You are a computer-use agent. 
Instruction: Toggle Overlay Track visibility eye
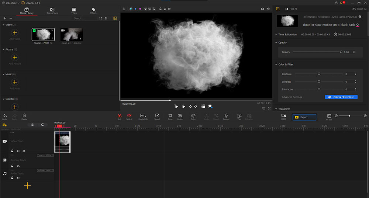[18, 166]
